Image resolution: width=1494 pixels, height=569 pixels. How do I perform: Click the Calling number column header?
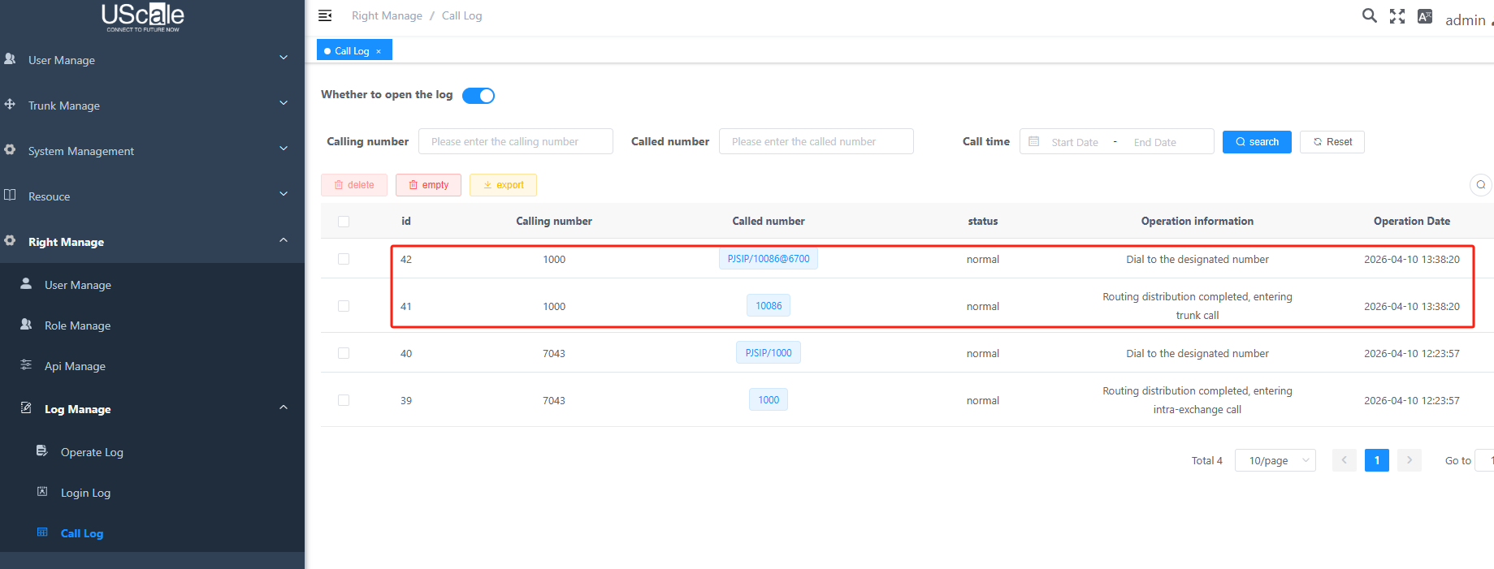pos(554,221)
